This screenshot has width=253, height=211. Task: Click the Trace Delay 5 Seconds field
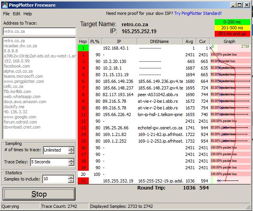pos(50,162)
